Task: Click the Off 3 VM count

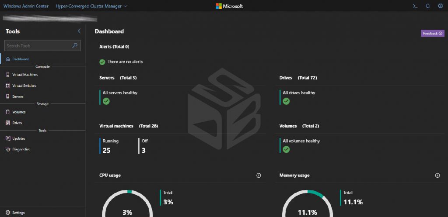Action: click(x=143, y=150)
